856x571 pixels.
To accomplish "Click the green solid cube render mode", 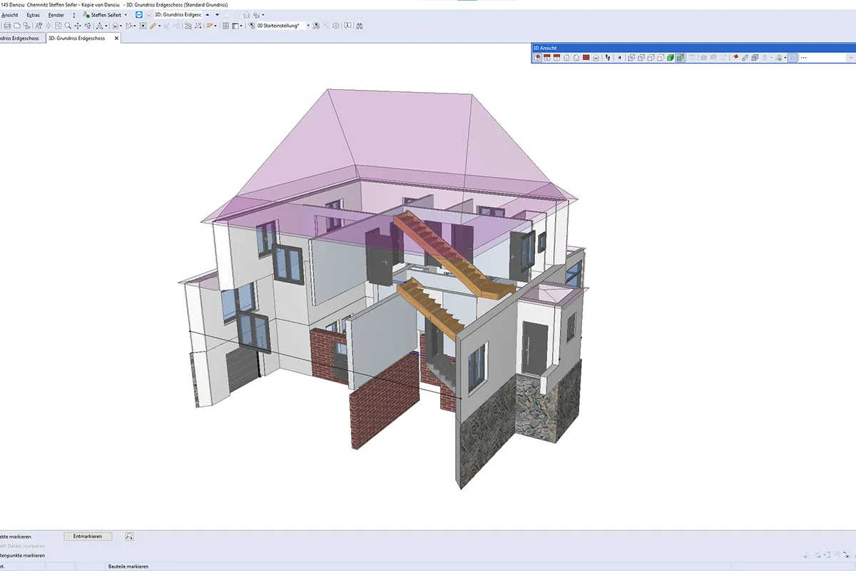I will [x=671, y=58].
